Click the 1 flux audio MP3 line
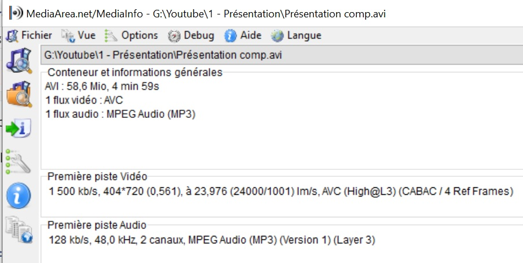The width and height of the screenshot is (523, 263). 120,114
